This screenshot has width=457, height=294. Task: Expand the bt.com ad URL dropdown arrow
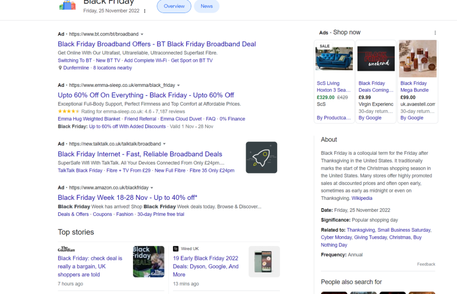click(x=142, y=34)
